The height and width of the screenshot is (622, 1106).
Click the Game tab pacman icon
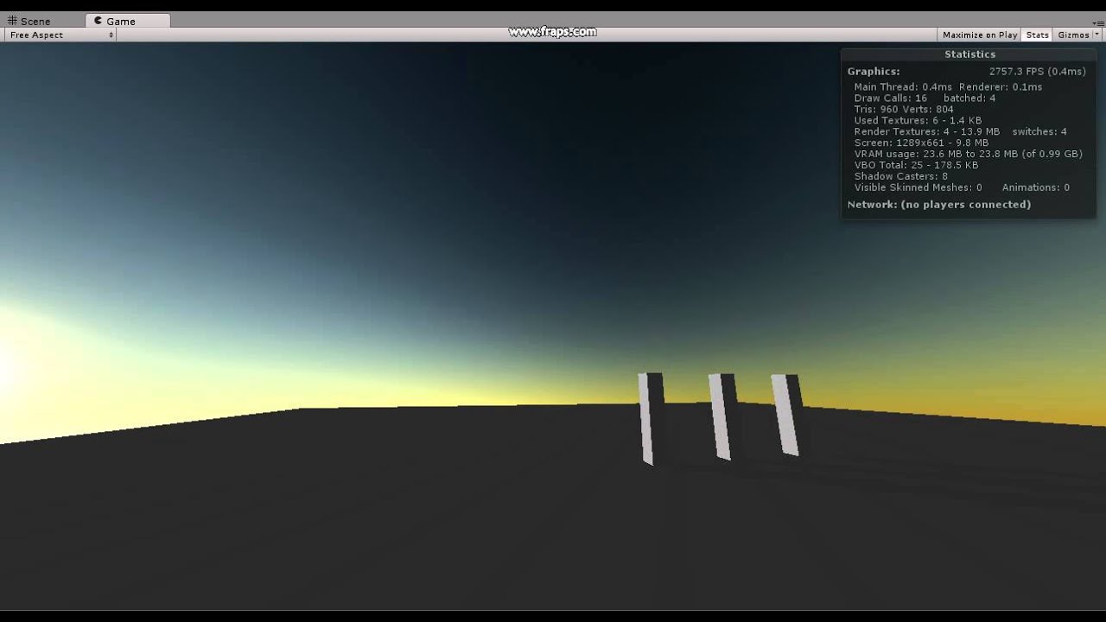(x=98, y=21)
